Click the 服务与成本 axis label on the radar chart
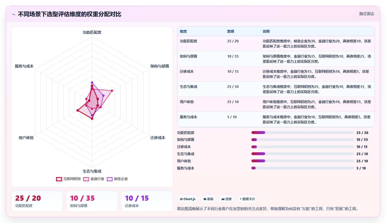This screenshot has height=223, width=386. 24,66
